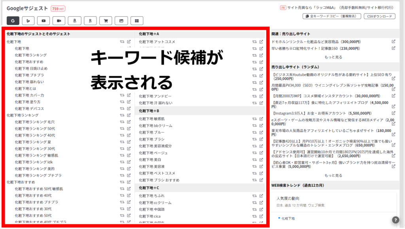Select the image search source icon
The height and width of the screenshot is (229, 405).
pos(121,21)
